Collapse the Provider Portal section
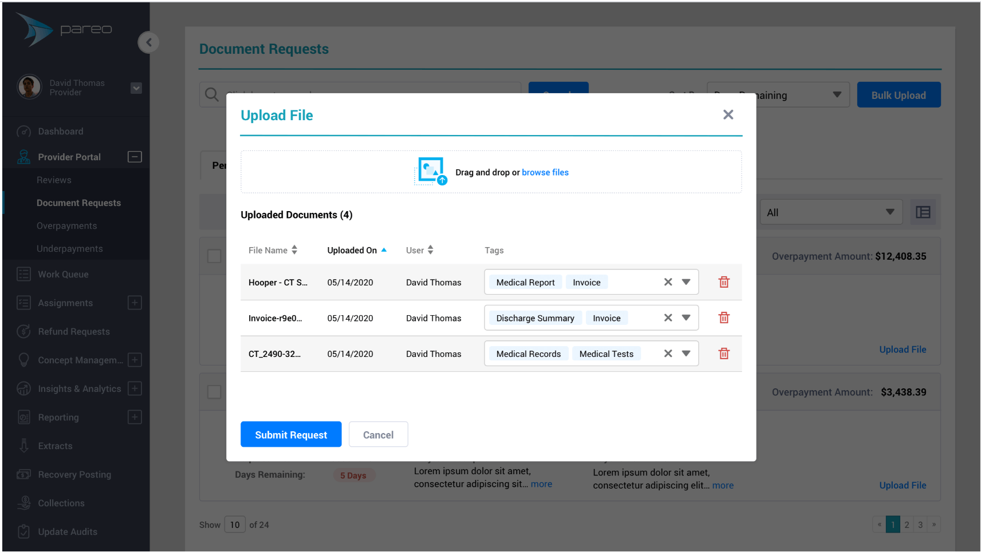 pos(135,157)
